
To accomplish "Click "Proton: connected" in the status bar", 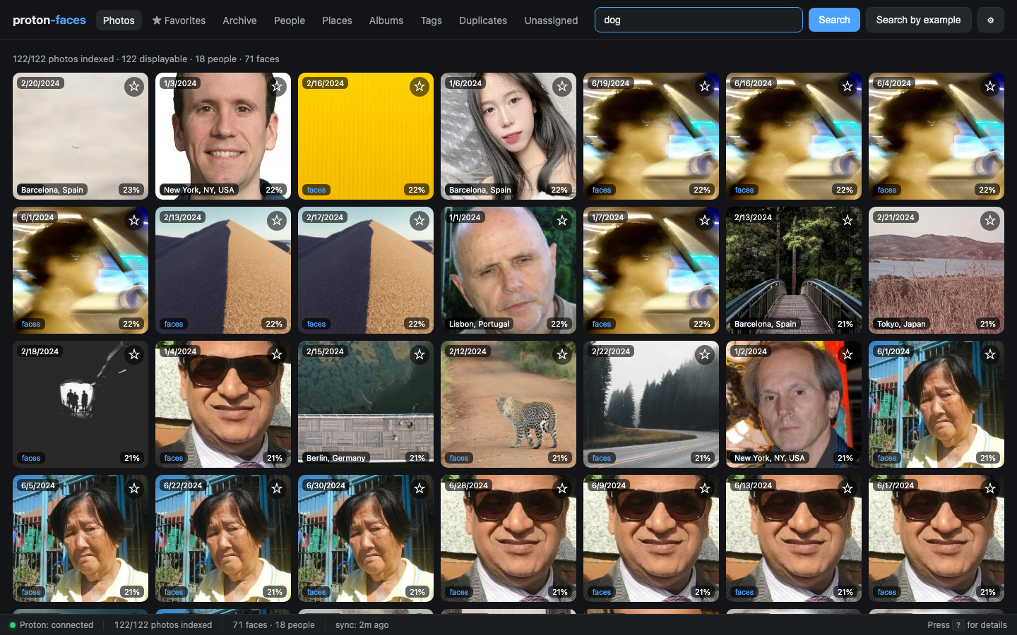I will pyautogui.click(x=56, y=625).
